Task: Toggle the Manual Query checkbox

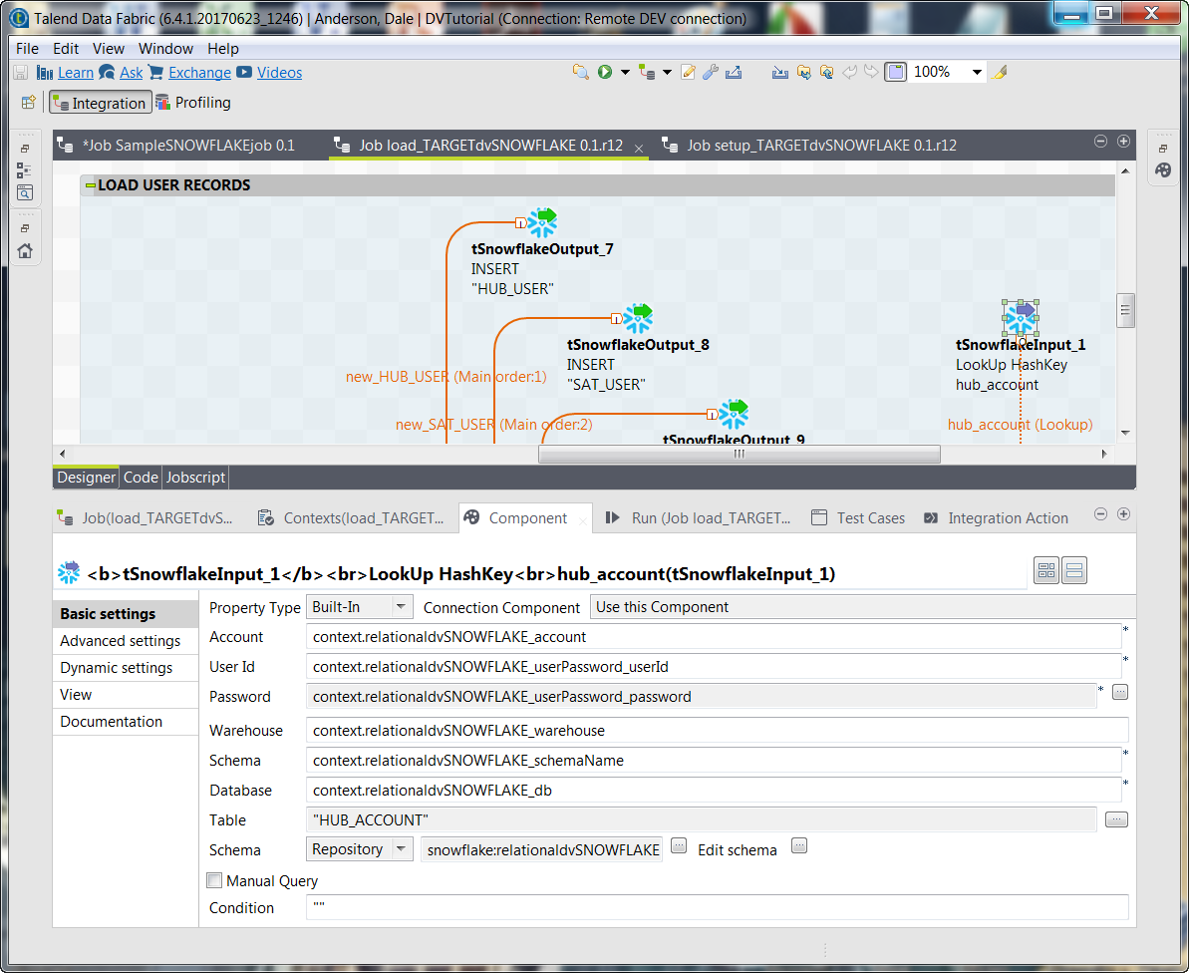Action: [214, 880]
